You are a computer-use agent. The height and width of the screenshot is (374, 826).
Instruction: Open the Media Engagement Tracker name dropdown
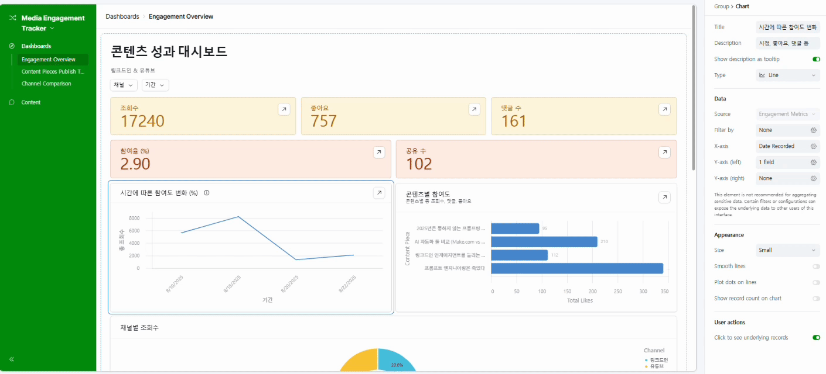[52, 28]
